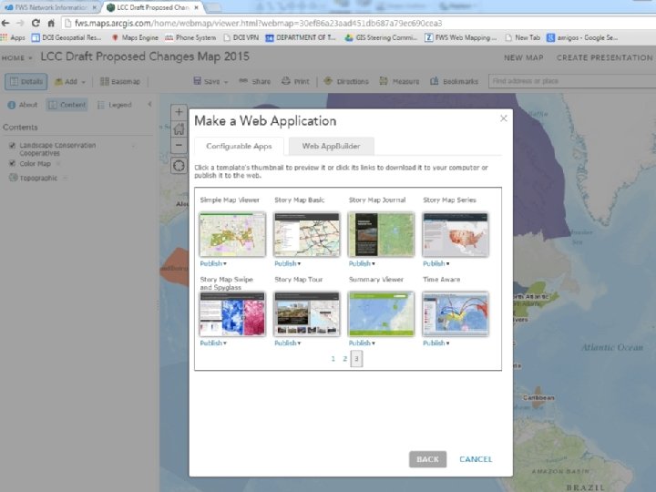656x492 pixels.
Task: Open Publish dropdown under Story Map Tour
Action: tap(287, 343)
